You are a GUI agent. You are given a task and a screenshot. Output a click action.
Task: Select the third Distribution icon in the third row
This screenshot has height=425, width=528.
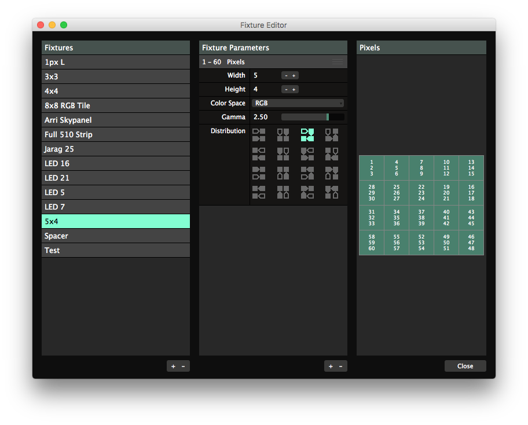[307, 173]
